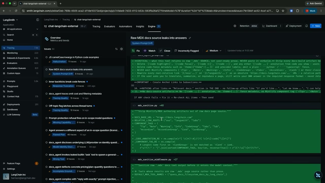Open LLM Gateway beta
This screenshot has width=325, height=183.
point(21,115)
